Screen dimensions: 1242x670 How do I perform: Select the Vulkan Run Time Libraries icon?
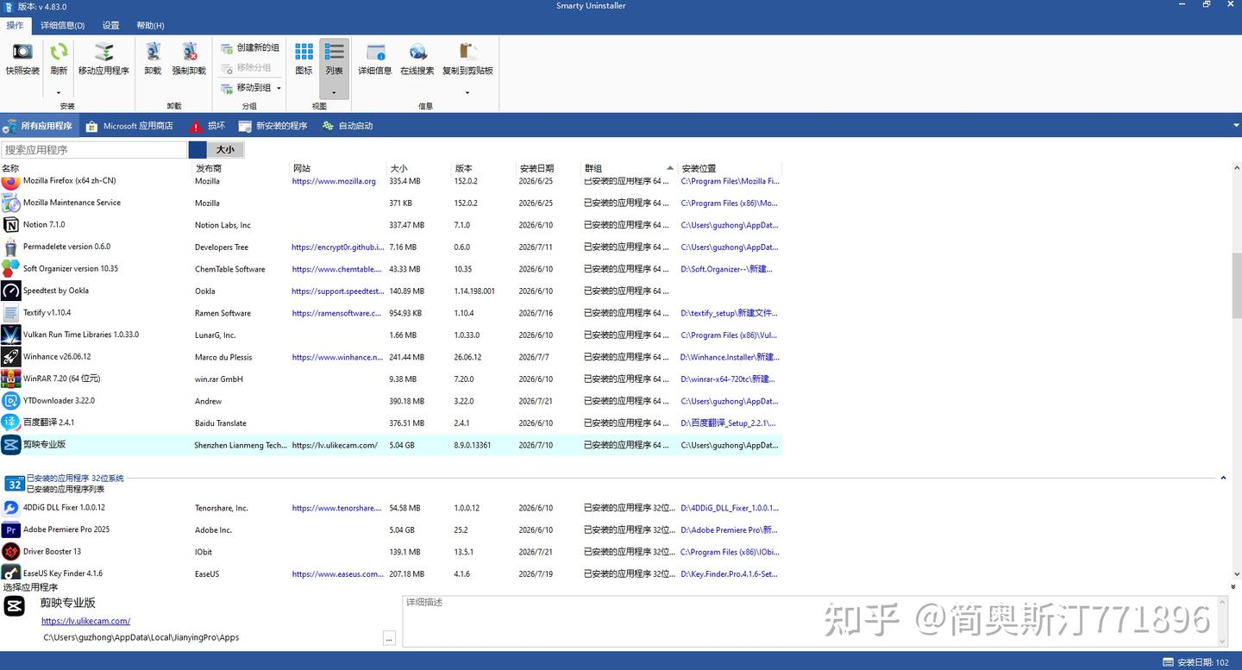click(x=10, y=335)
